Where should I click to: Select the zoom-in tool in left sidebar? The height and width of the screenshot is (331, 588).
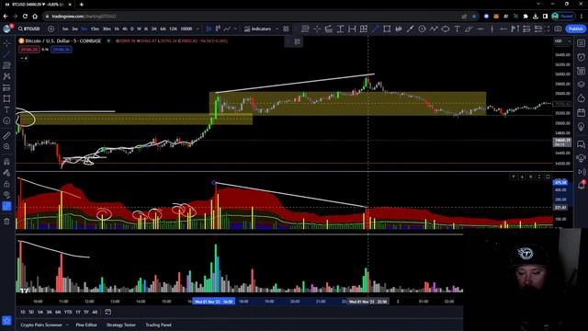[x=6, y=146]
